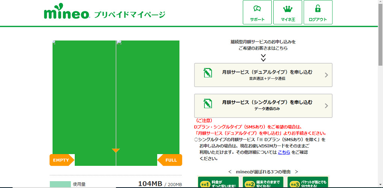Click the 使用量 label text
The height and width of the screenshot is (188, 383).
(79, 184)
